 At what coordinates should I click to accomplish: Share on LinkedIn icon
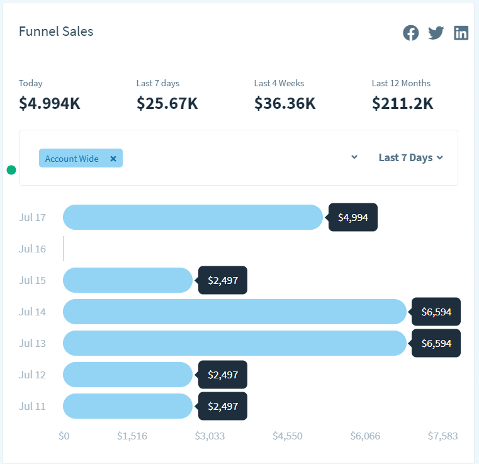(x=461, y=33)
